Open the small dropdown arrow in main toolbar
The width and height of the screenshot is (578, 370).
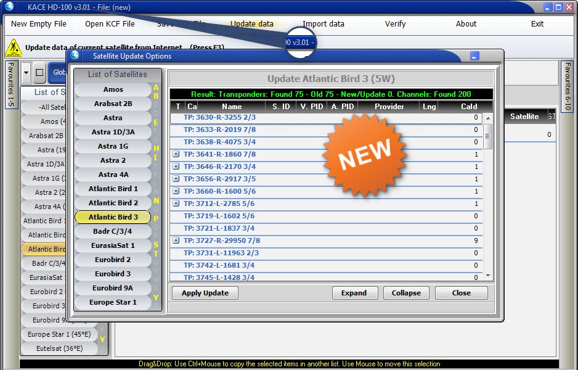click(x=26, y=72)
